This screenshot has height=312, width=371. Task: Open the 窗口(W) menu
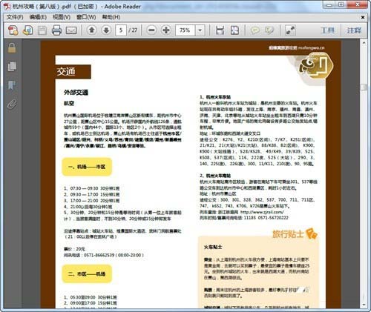(86, 17)
